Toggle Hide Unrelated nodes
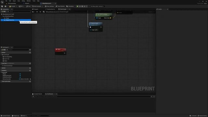Image resolution: width=208 pixels, height=117 pixels. [x=37, y=6]
